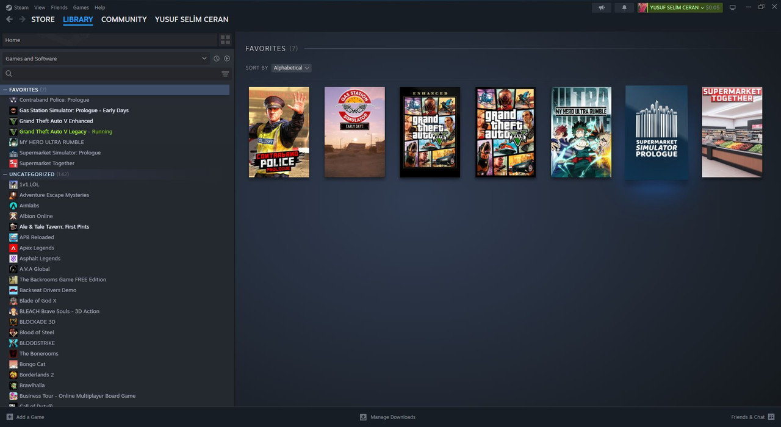
Task: Click the Brawlhalla game icon
Action: pos(13,386)
